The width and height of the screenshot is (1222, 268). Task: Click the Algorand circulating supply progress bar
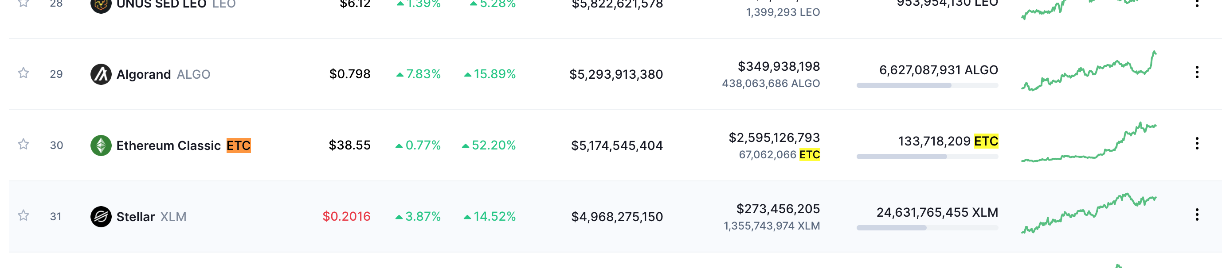tap(928, 86)
